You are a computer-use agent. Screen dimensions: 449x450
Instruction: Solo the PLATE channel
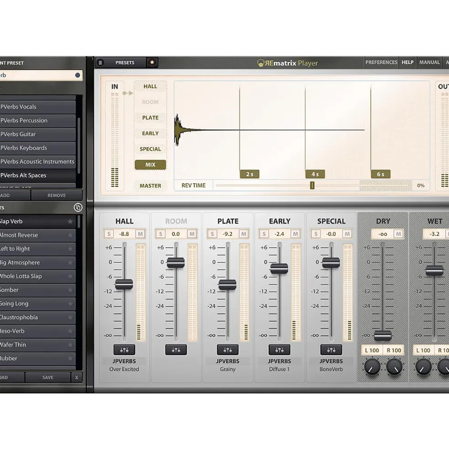(212, 234)
